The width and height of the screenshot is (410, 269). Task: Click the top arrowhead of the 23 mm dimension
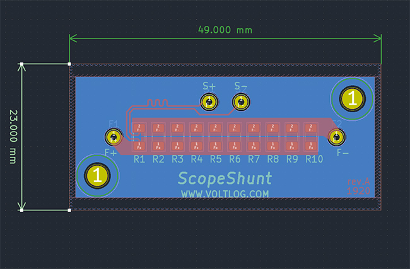[21, 67]
